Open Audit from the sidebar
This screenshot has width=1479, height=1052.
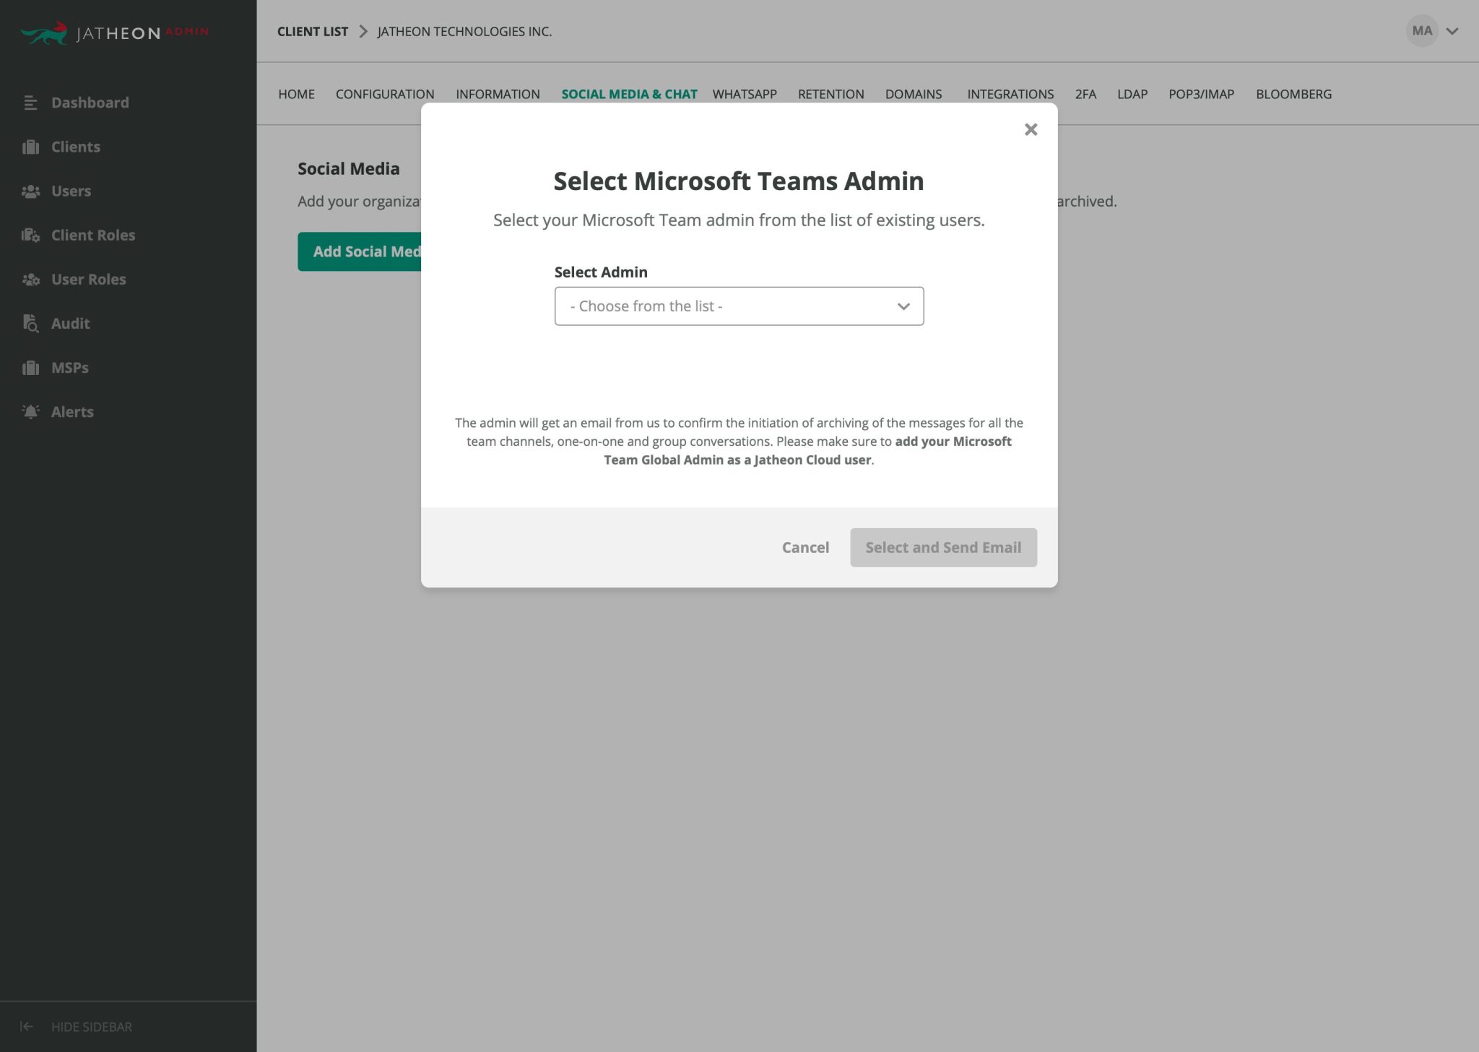[70, 324]
